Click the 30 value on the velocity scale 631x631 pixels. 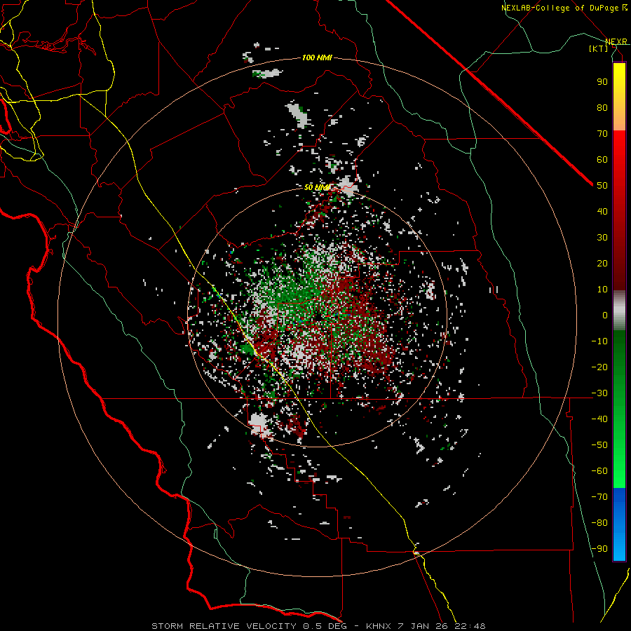click(602, 238)
